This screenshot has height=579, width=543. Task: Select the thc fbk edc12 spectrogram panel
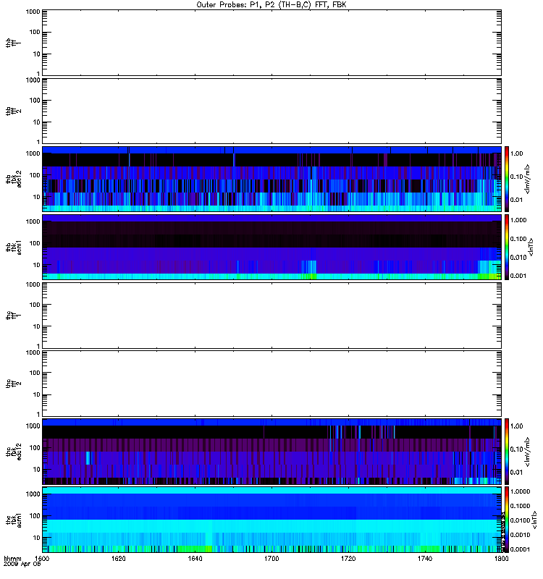(271, 452)
